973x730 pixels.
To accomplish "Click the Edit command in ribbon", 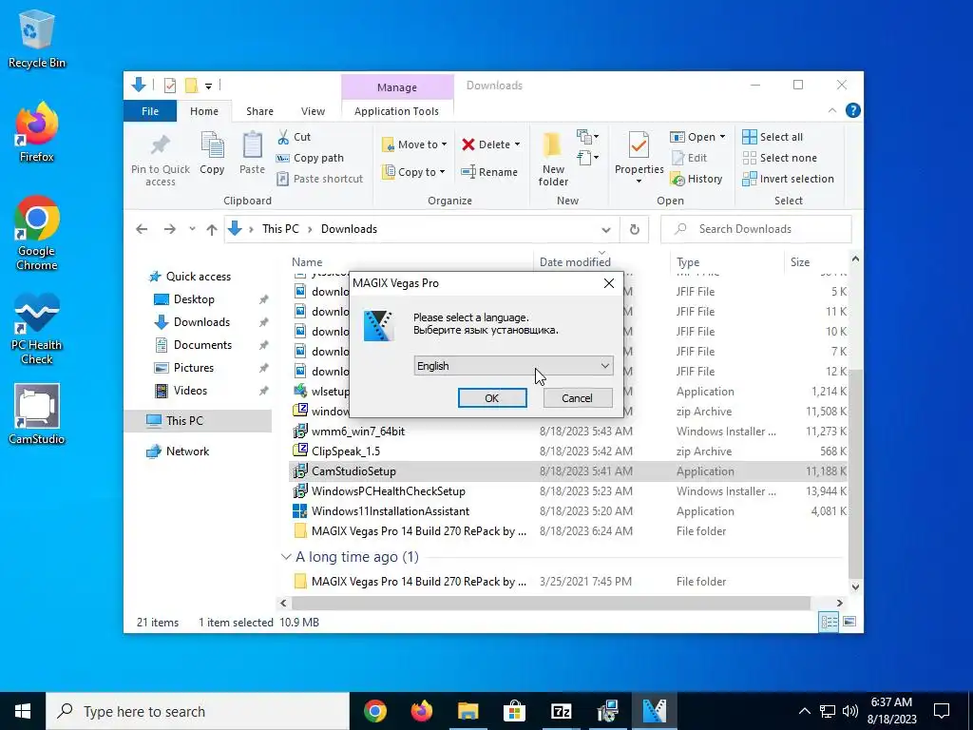I will [x=689, y=158].
